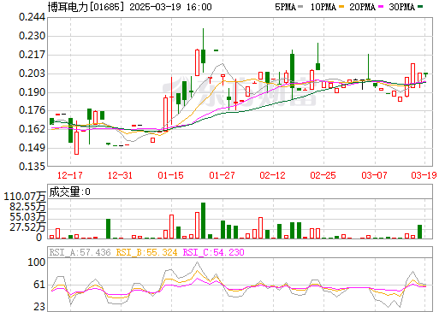Select the gray 5PMA color dash

(x=300, y=6)
